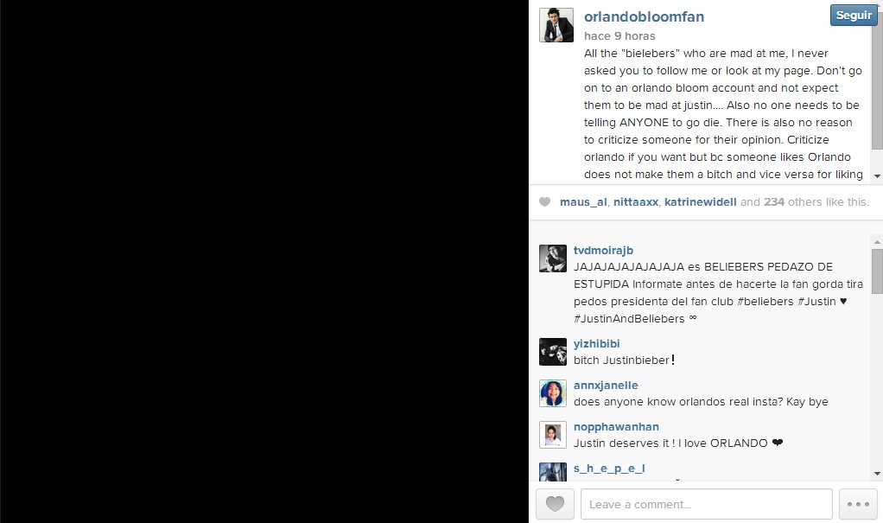
Task: Click the comments scrollbar thumb
Action: 877,271
